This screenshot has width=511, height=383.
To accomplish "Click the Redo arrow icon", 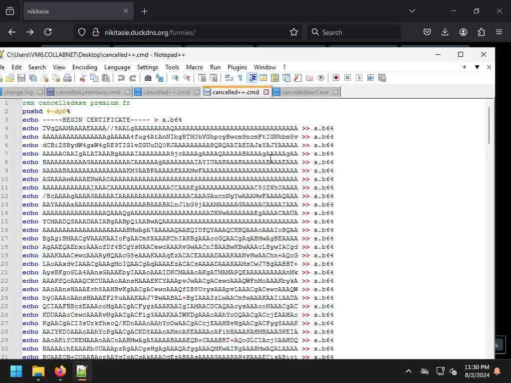I will point(133,78).
